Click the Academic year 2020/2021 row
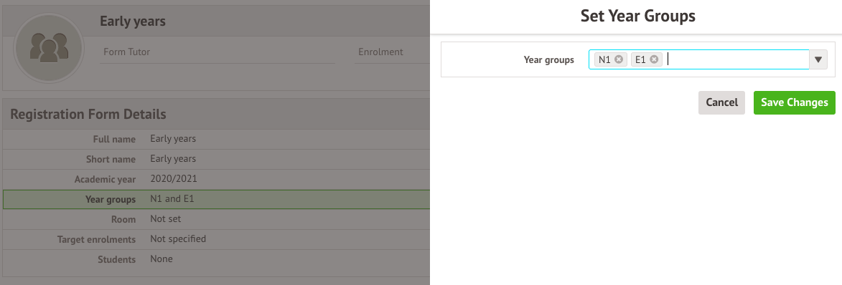 point(216,180)
